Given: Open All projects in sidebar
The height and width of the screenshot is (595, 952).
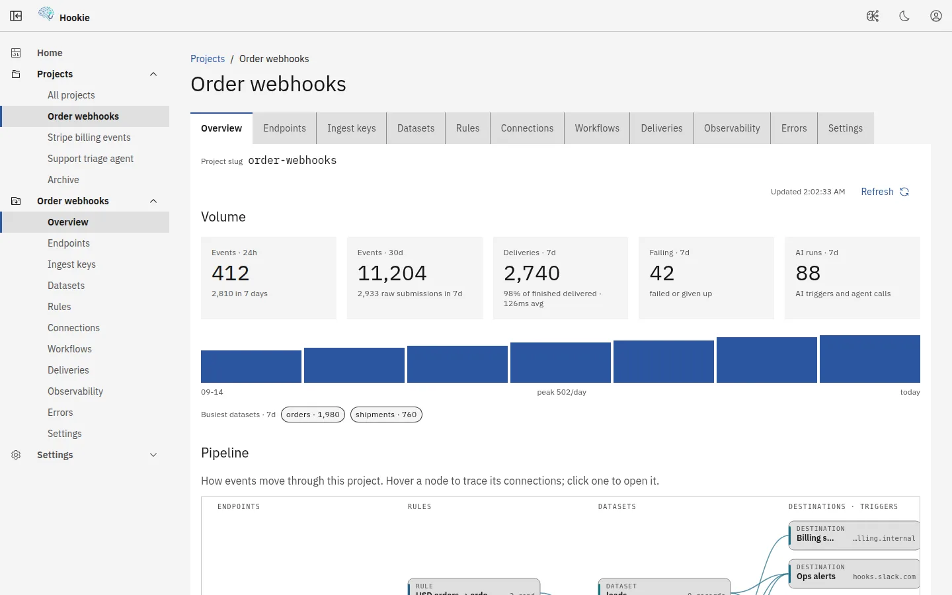Looking at the screenshot, I should coord(85,95).
